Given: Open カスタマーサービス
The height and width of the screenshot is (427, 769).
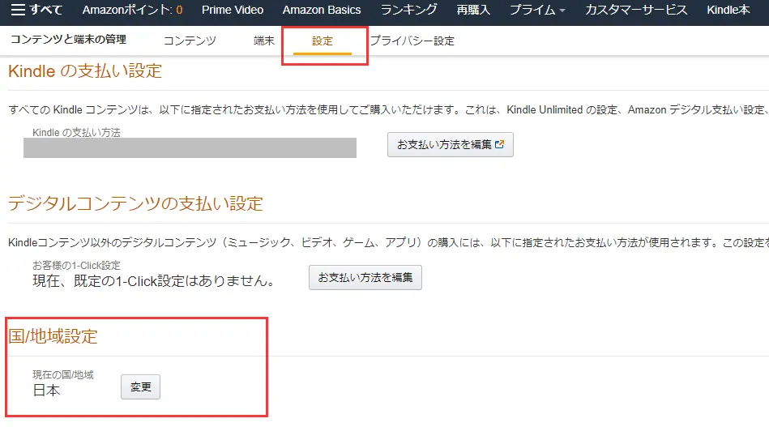Looking at the screenshot, I should point(636,10).
